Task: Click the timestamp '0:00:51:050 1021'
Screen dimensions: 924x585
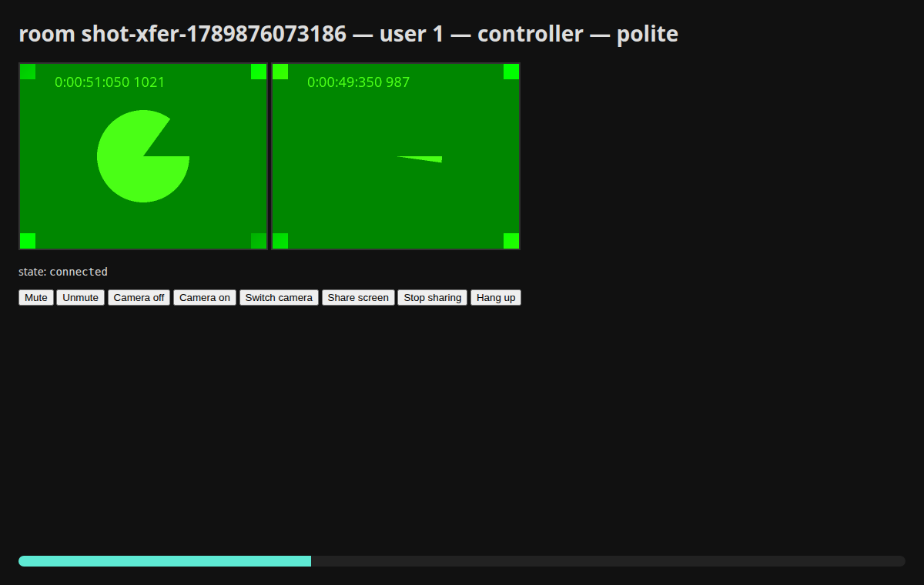Action: click(x=110, y=82)
